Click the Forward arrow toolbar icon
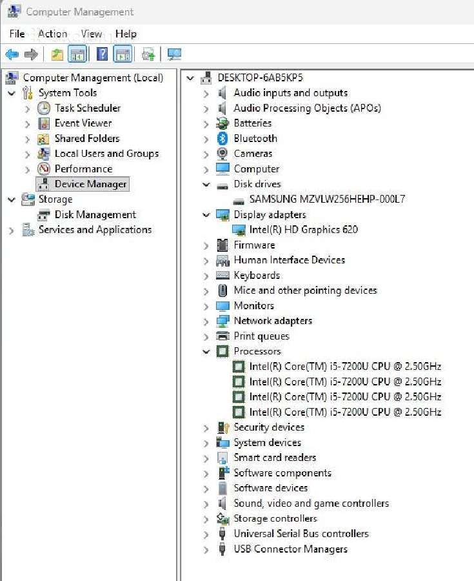474x581 pixels. coord(31,55)
